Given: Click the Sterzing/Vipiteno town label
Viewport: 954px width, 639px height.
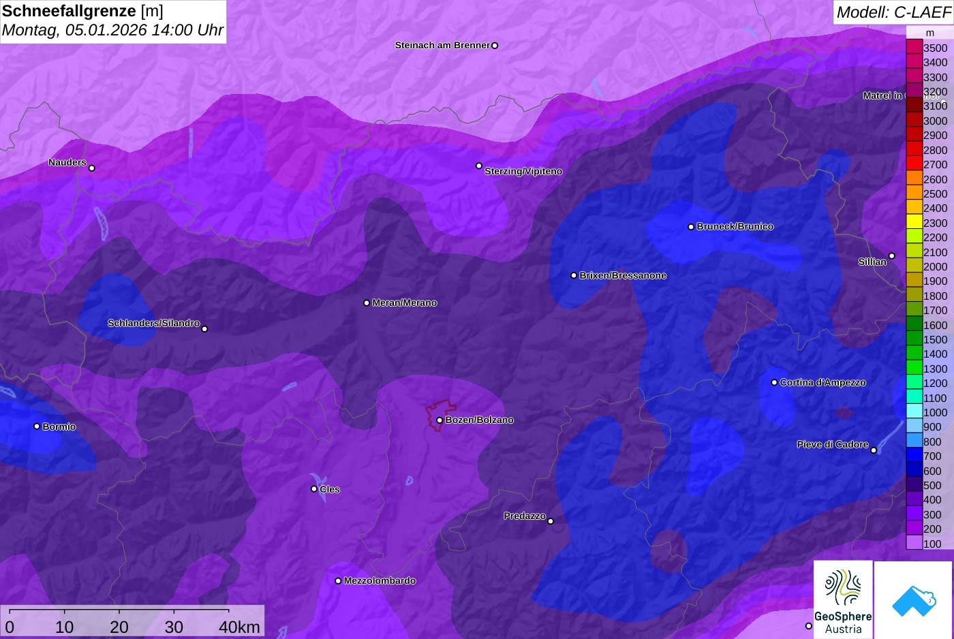Looking at the screenshot, I should (x=523, y=172).
